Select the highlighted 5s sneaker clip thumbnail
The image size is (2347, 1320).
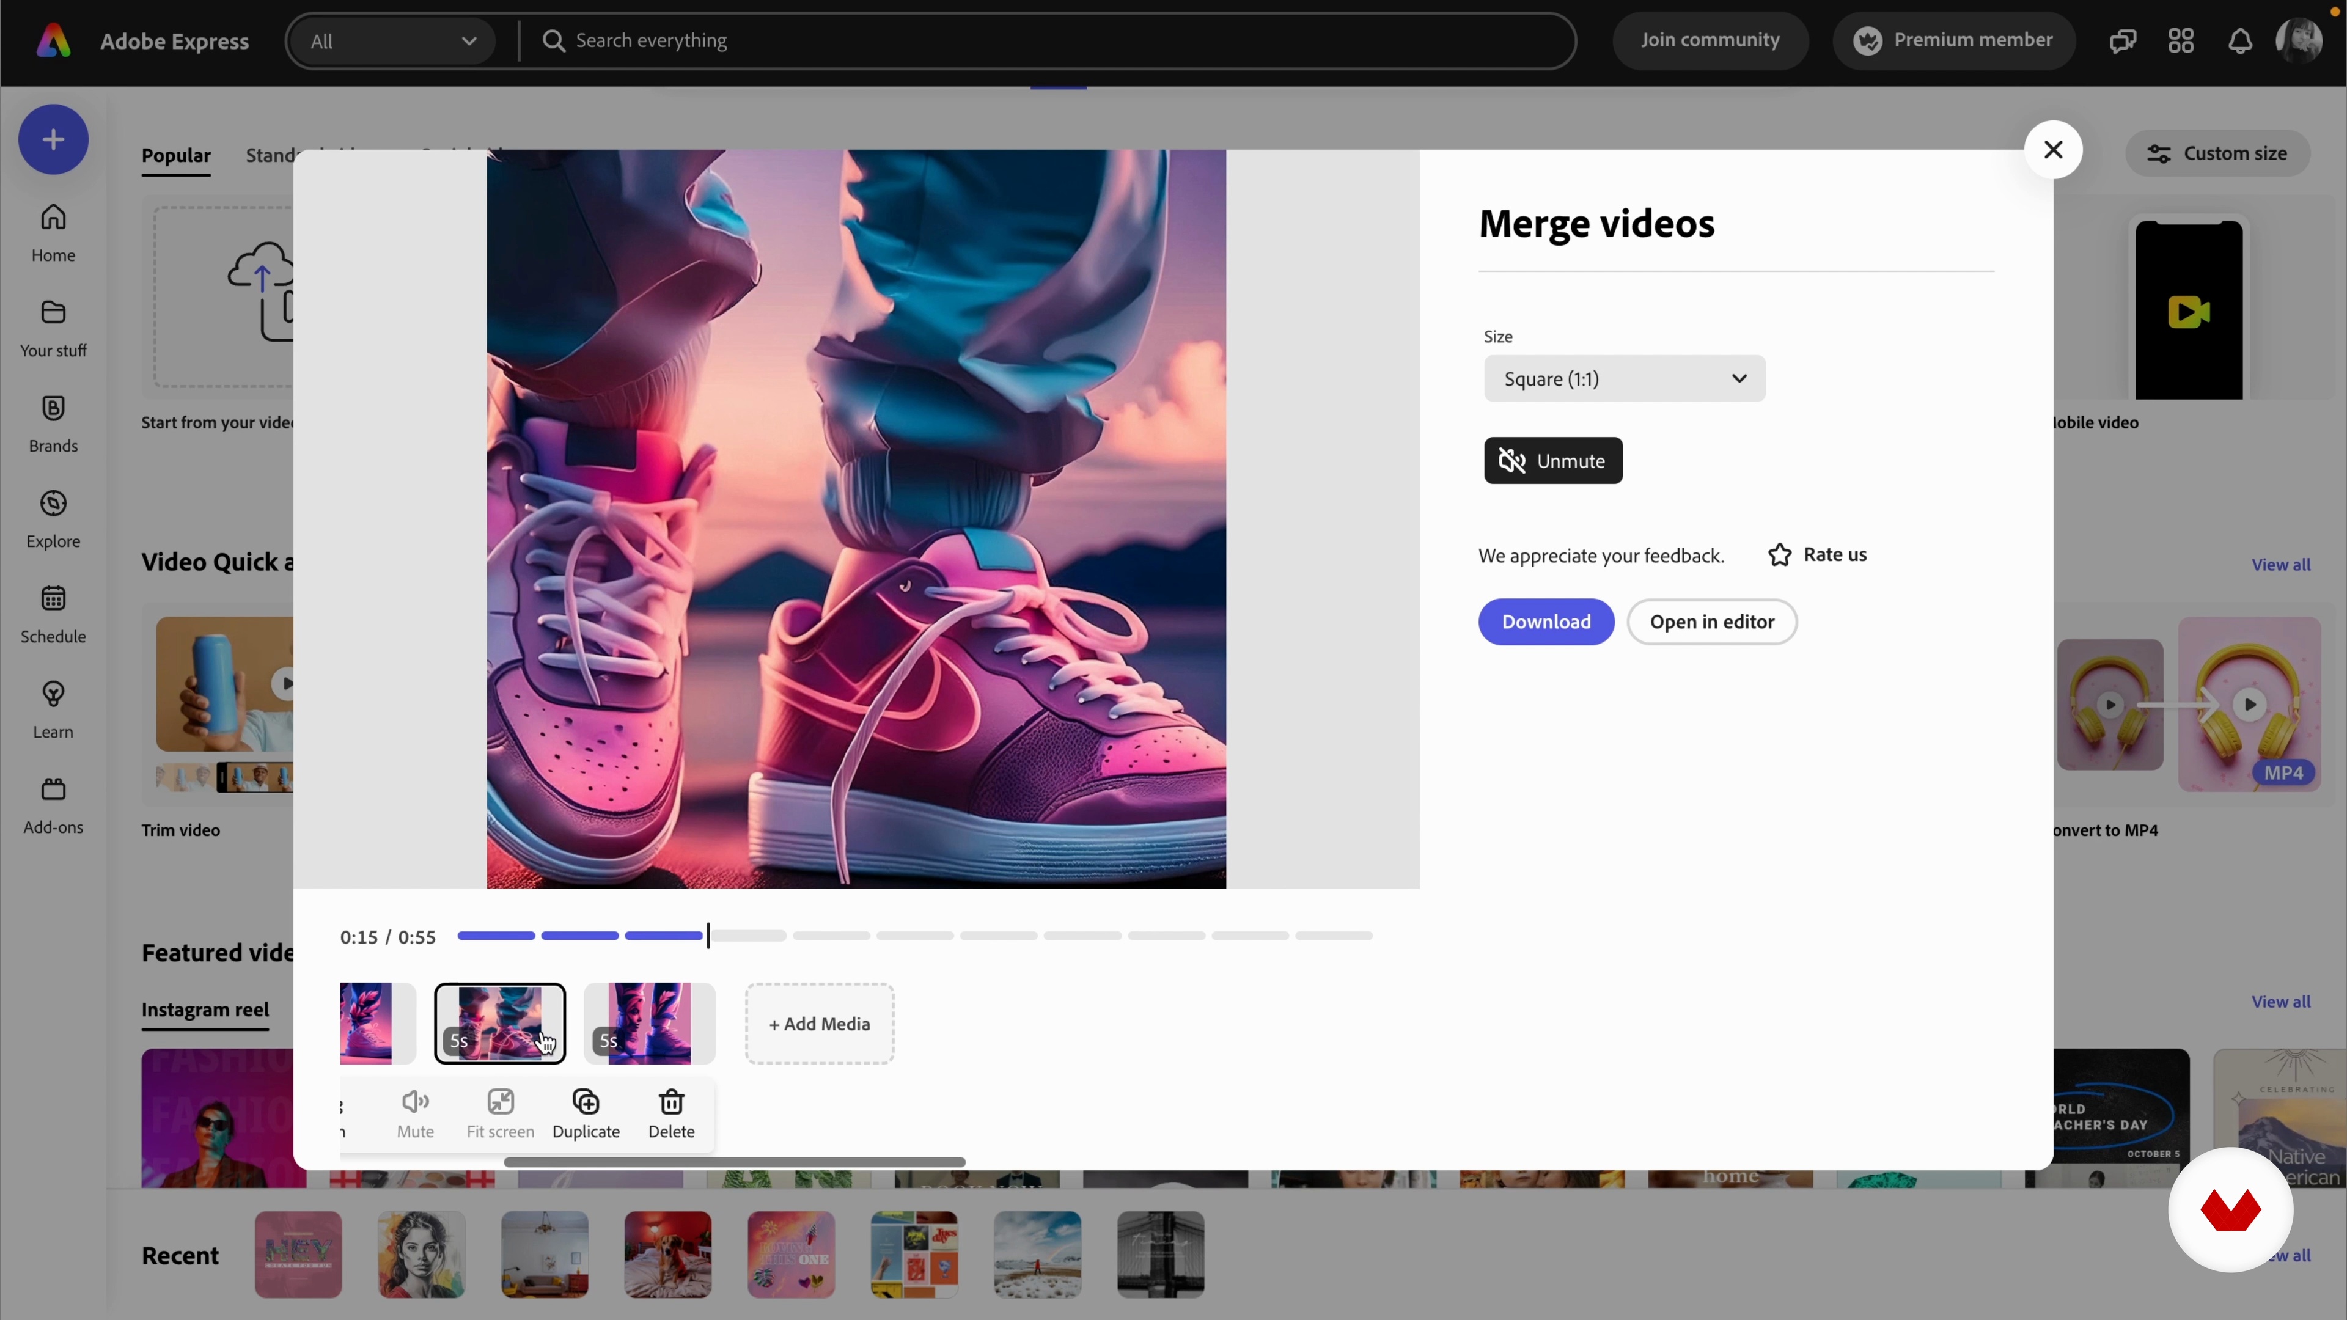click(499, 1024)
